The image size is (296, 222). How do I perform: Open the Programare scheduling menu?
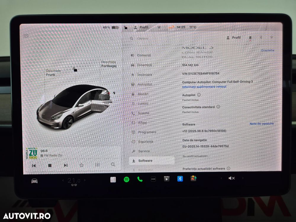(x=144, y=132)
